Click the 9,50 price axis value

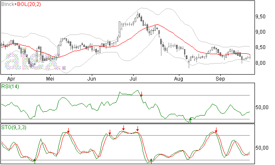(260, 17)
